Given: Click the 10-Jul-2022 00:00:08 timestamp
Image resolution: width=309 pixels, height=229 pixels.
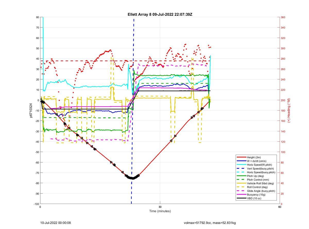Looking at the screenshot, I should pyautogui.click(x=56, y=223).
